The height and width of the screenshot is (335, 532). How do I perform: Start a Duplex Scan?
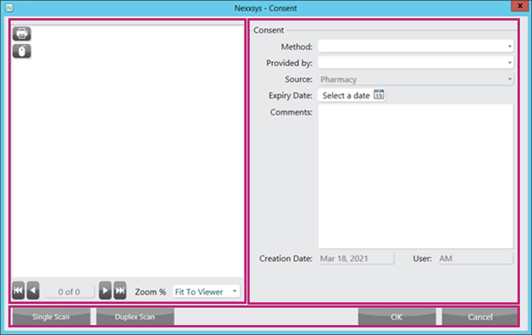[x=135, y=316]
